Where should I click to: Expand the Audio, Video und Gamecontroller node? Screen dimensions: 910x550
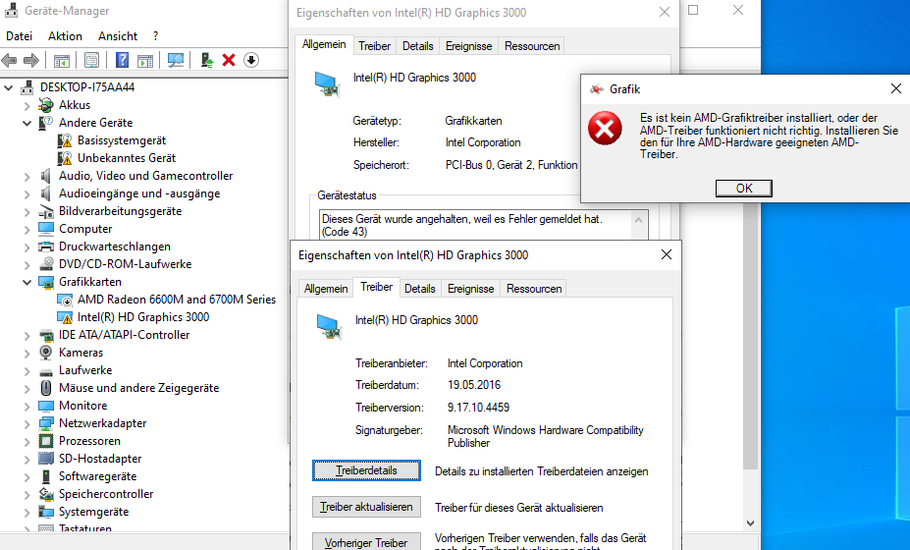[x=27, y=176]
